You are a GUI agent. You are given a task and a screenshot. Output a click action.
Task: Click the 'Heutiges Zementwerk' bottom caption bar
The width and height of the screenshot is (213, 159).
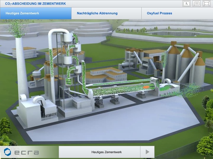coord(99,152)
